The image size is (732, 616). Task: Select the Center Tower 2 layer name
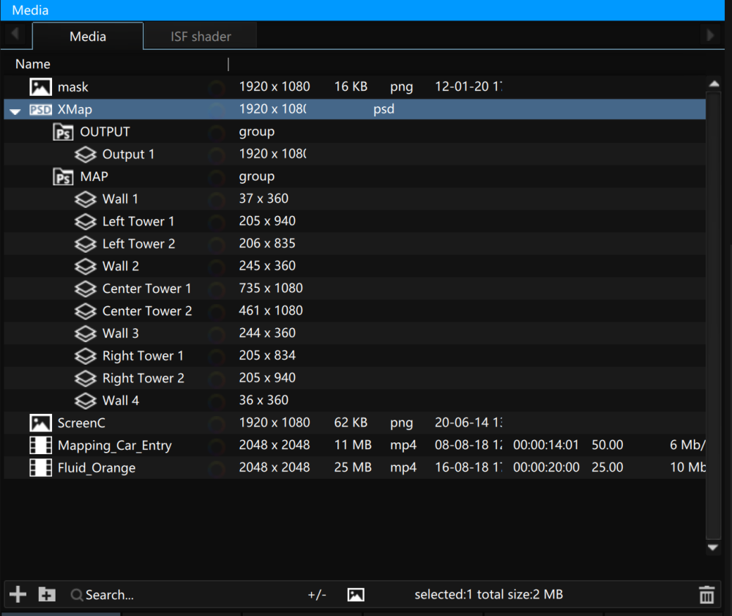pos(147,311)
